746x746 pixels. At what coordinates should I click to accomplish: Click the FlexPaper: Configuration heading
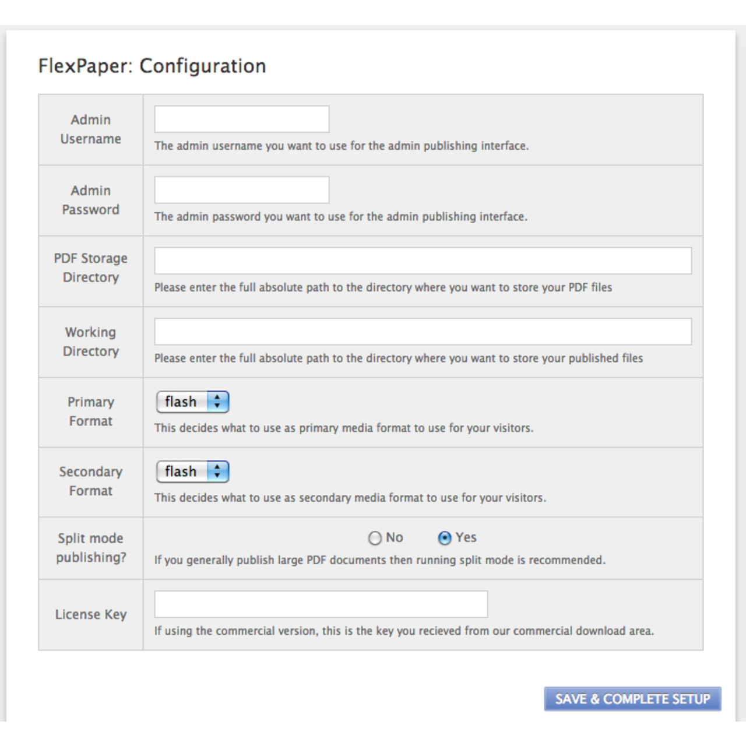click(152, 66)
